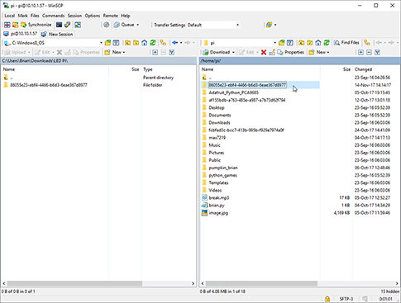Click the Synchronize button
The height and width of the screenshot is (303, 401).
click(36, 25)
